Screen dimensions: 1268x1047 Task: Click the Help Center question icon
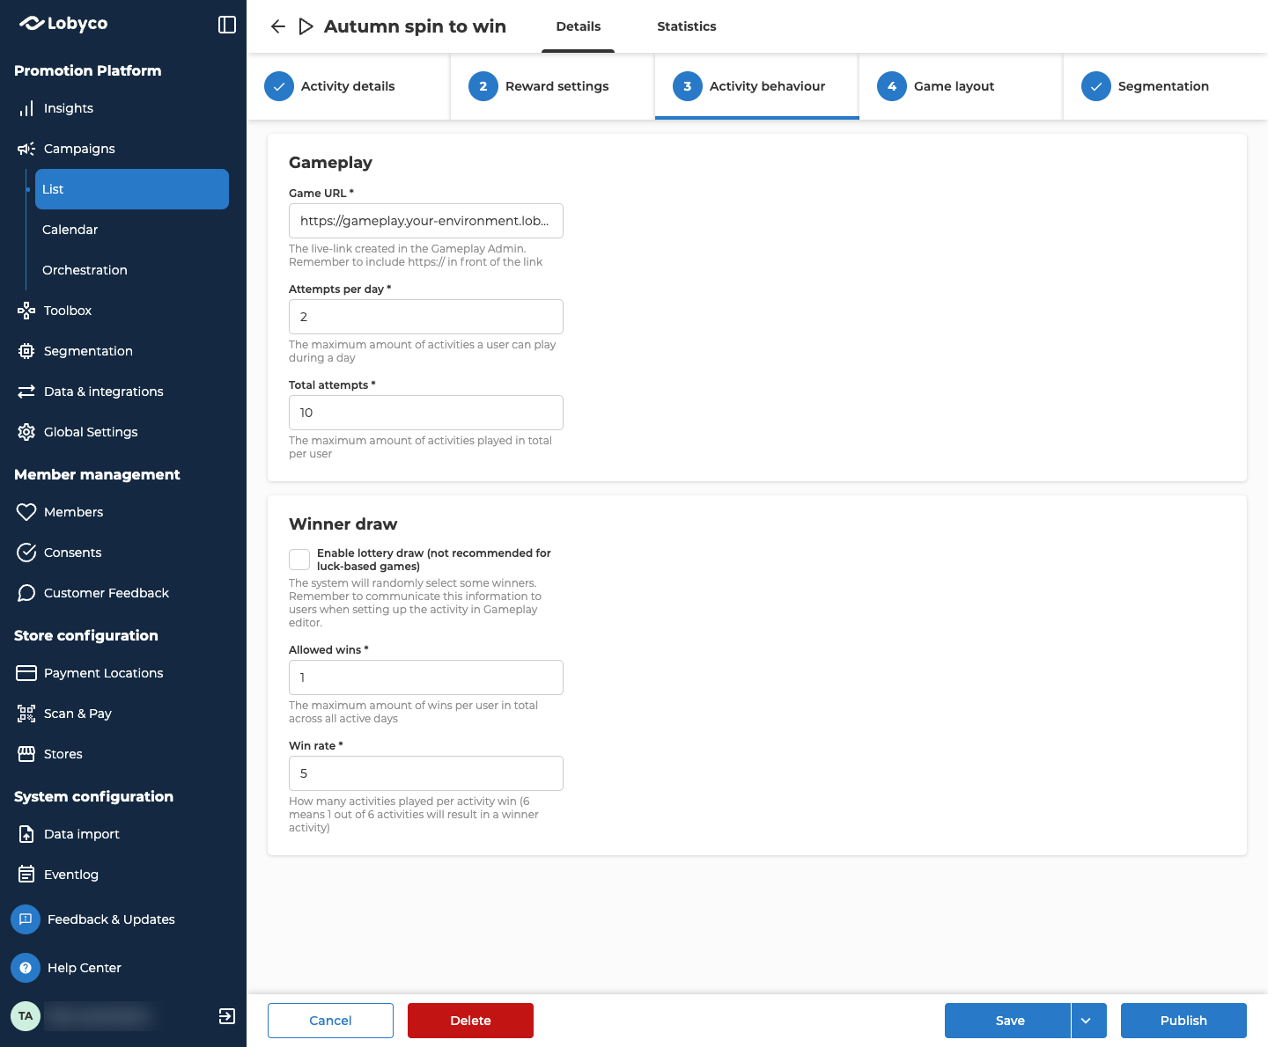pyautogui.click(x=26, y=968)
